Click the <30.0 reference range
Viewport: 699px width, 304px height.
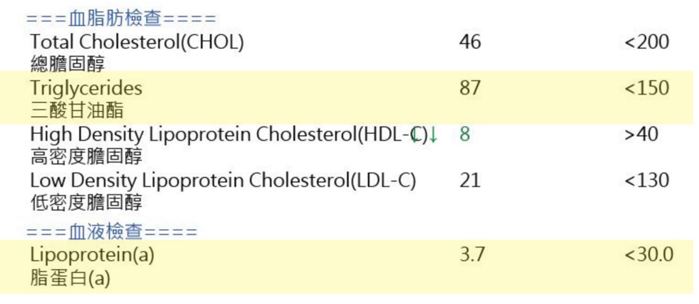click(x=649, y=255)
